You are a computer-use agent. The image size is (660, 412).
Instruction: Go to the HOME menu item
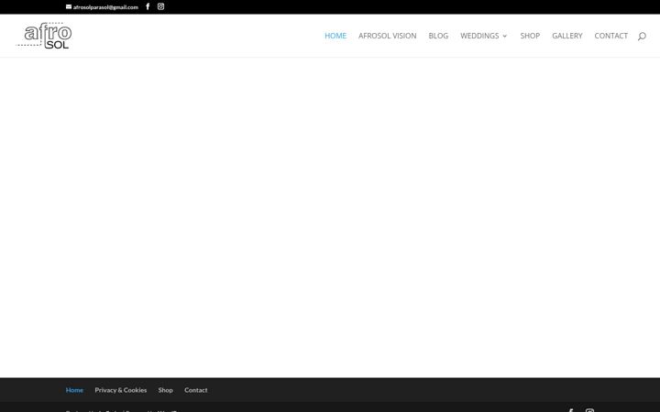[x=335, y=36]
